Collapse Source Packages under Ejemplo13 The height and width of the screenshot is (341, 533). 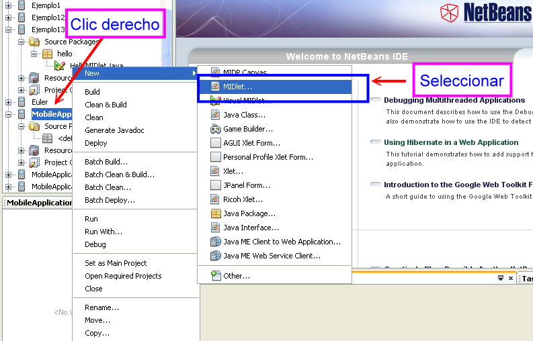22,42
